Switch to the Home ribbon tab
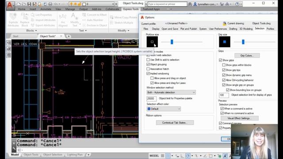The height and width of the screenshot is (159, 283). (x=22, y=9)
